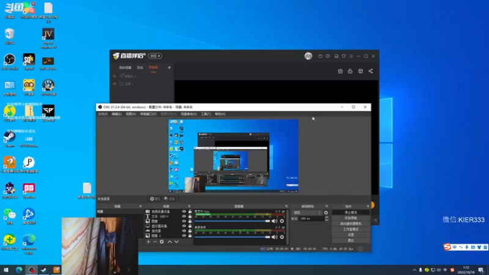The width and height of the screenshot is (489, 275).
Task: Open the 文件(F) menu in OBS
Action: pyautogui.click(x=103, y=114)
